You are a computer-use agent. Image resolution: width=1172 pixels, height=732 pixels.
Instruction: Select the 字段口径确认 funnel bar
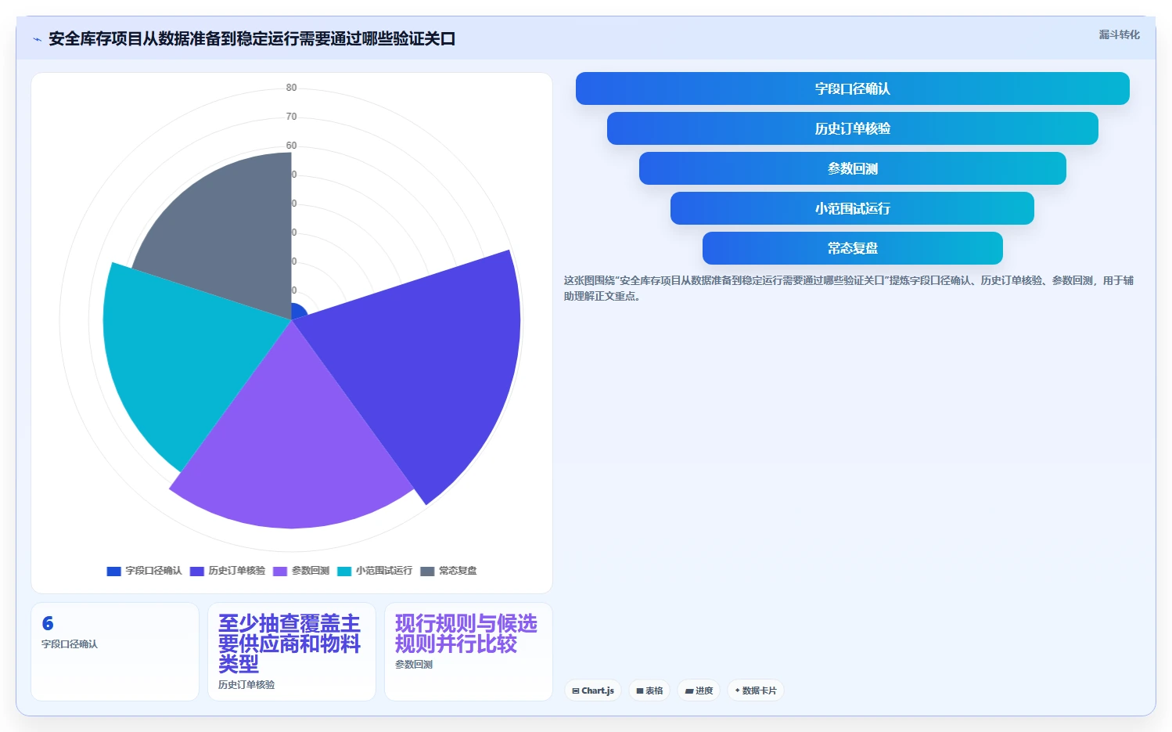(853, 88)
